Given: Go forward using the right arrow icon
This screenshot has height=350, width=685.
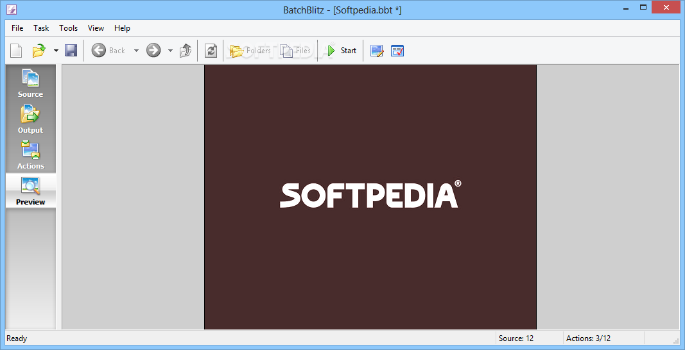Looking at the screenshot, I should pos(153,51).
